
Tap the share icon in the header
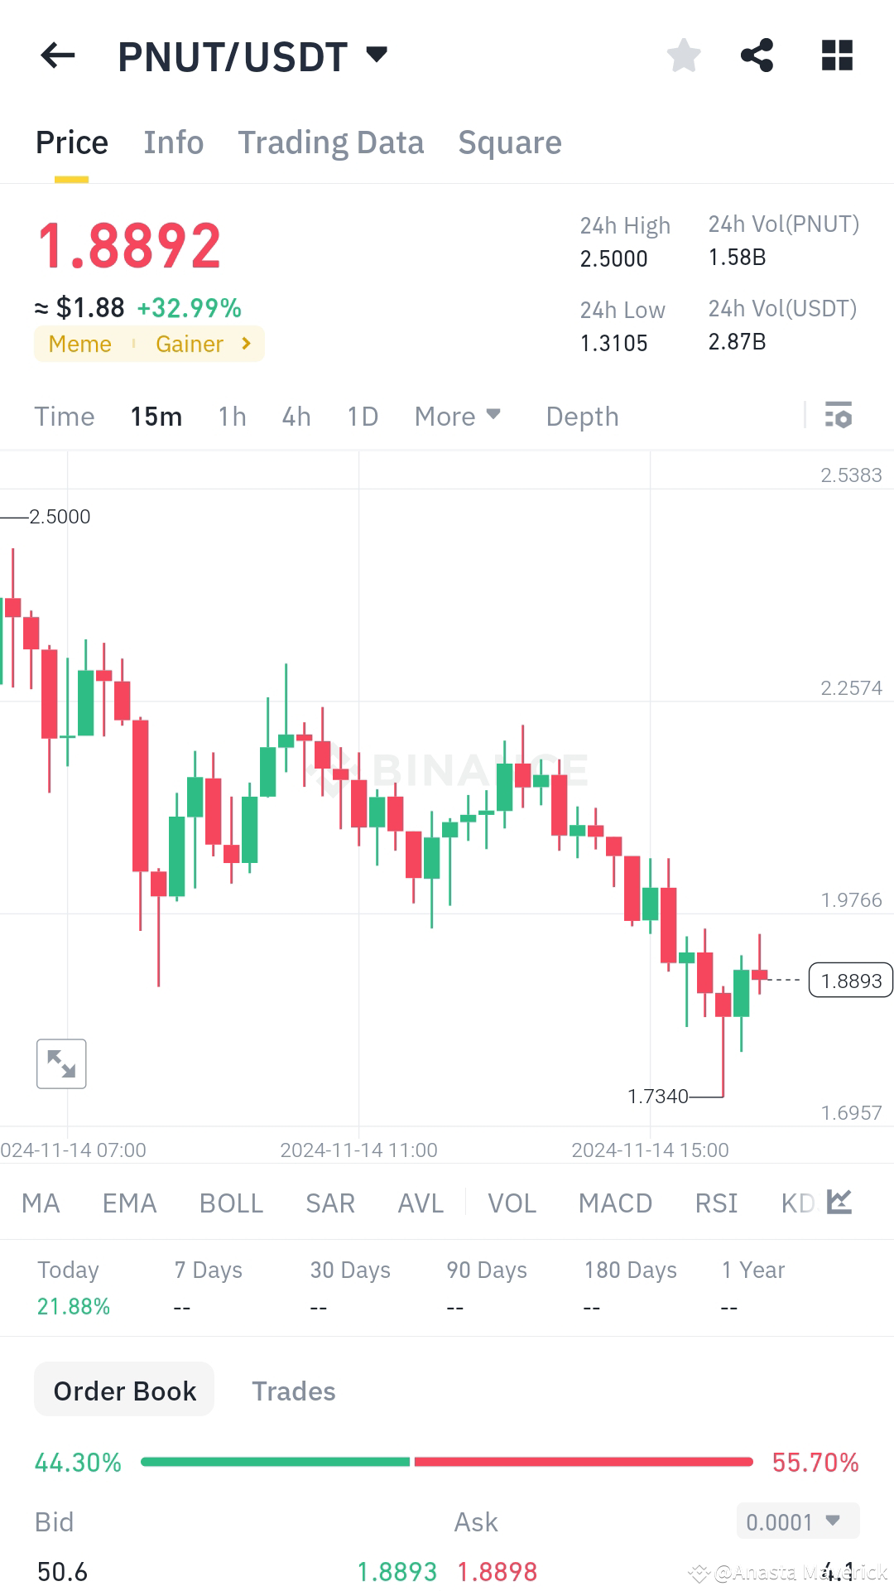coord(757,55)
